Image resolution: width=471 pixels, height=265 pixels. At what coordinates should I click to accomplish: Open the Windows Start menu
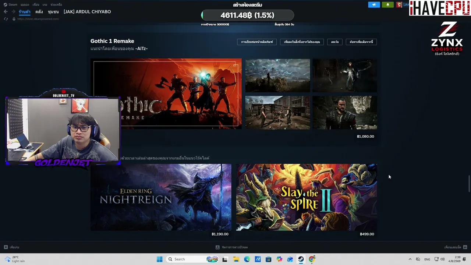click(159, 259)
